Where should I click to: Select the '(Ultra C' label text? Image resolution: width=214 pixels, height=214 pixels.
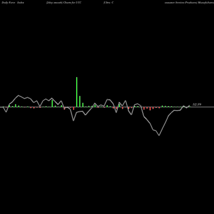click(x=108, y=3)
